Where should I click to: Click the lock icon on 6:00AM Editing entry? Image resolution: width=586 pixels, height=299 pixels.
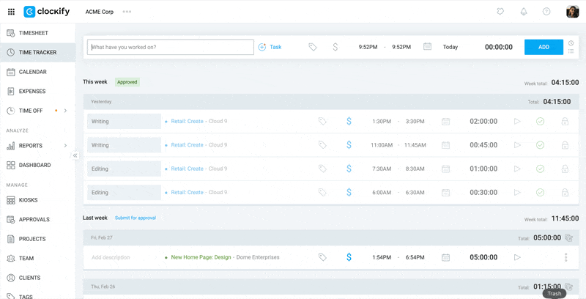point(565,193)
